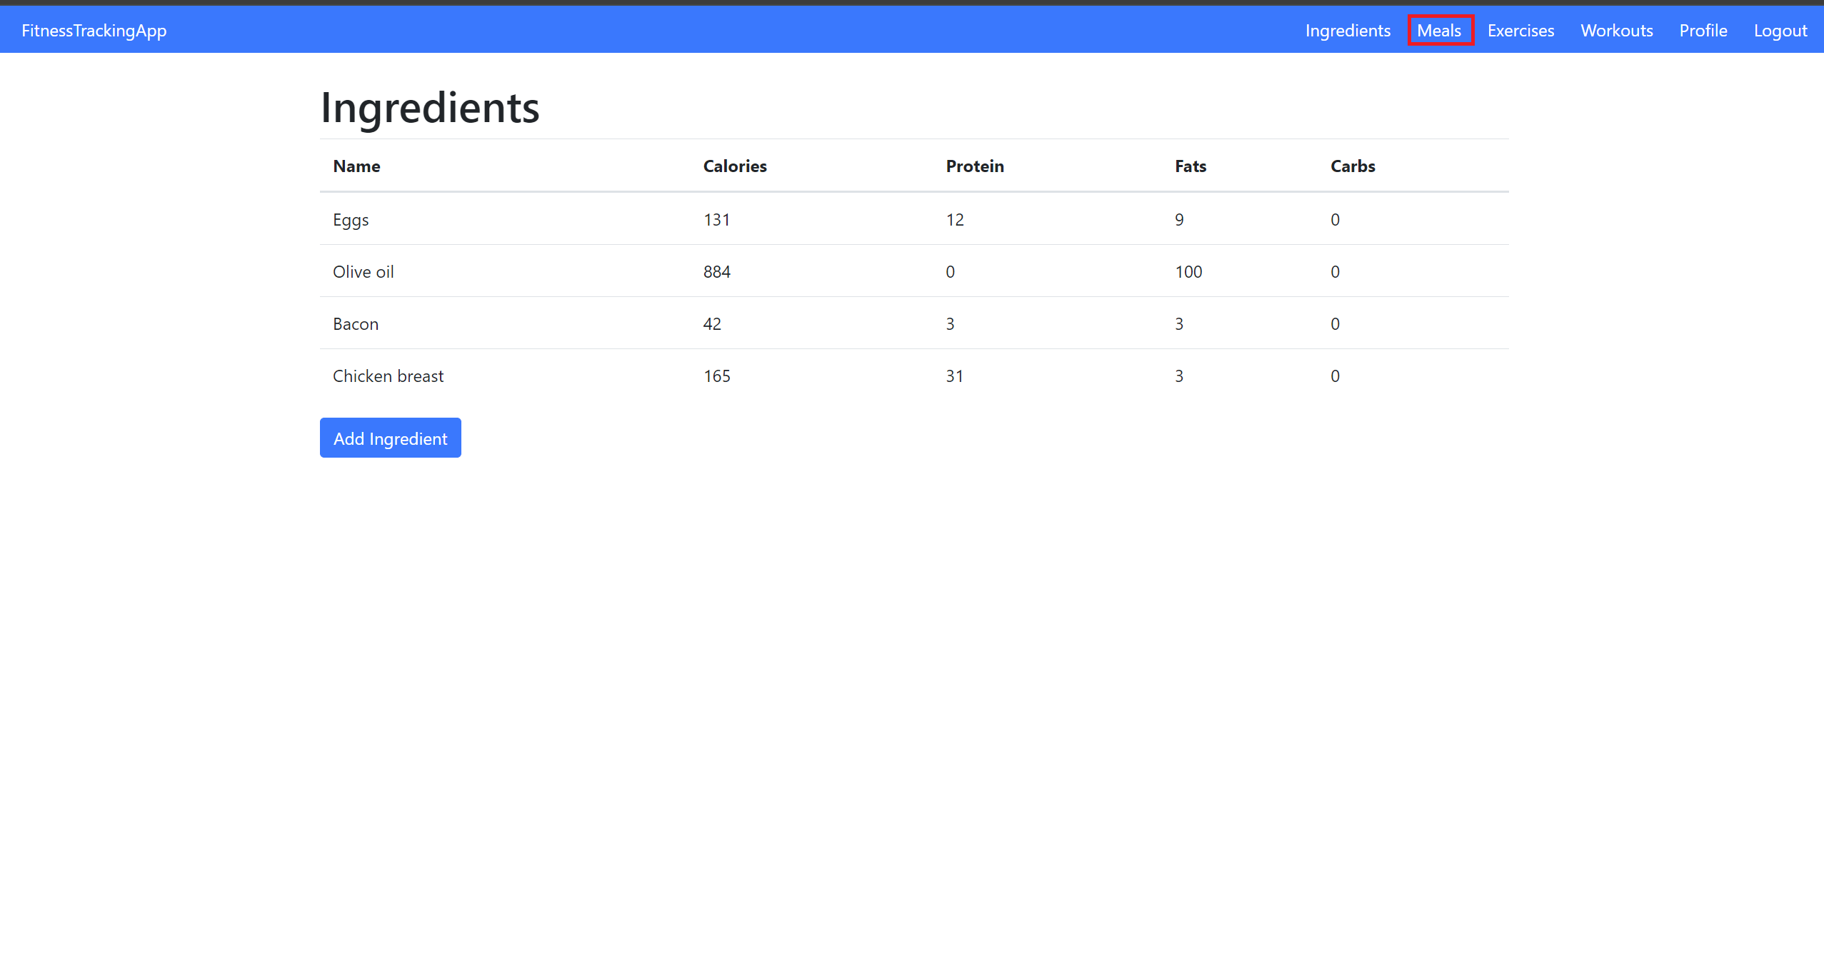Click the Olive oil entry
This screenshot has height=966, width=1824.
[363, 272]
